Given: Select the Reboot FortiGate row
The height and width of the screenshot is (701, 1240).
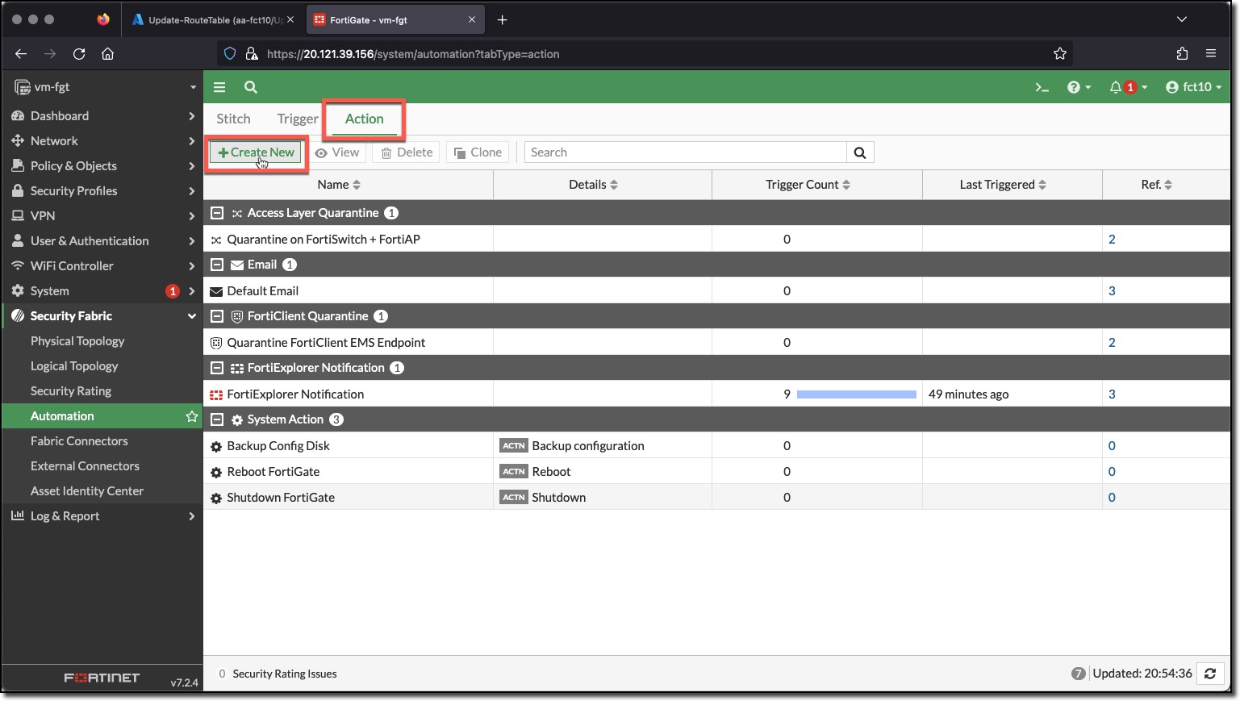Looking at the screenshot, I should tap(716, 472).
